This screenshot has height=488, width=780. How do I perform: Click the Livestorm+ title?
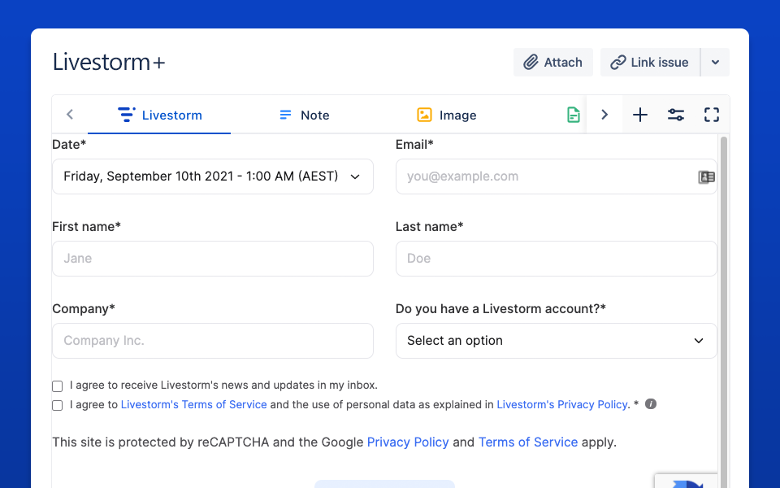click(109, 63)
